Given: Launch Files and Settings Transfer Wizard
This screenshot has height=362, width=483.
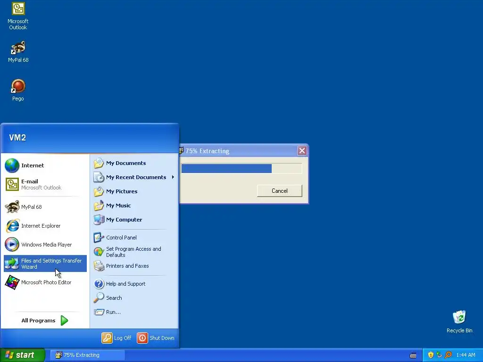Looking at the screenshot, I should [45, 263].
